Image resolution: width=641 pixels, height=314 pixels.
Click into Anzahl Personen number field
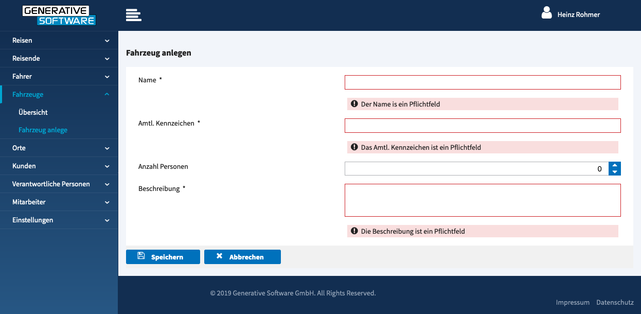[476, 169]
